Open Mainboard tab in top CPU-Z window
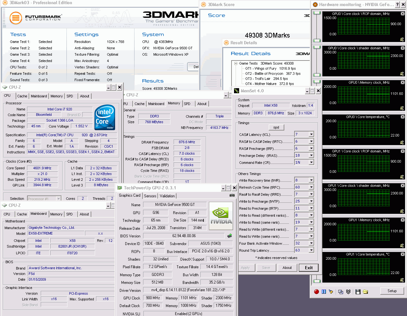407x316 pixels. click(x=39, y=96)
